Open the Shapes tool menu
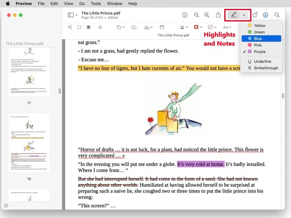291x218 pixels. pyautogui.click(x=120, y=27)
